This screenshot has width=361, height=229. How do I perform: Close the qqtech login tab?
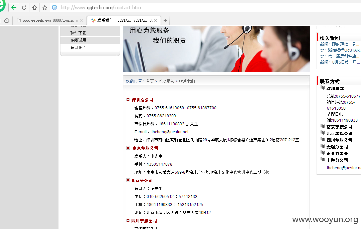tap(81, 20)
